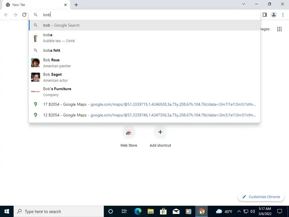Open the profile avatar button

click(x=274, y=15)
